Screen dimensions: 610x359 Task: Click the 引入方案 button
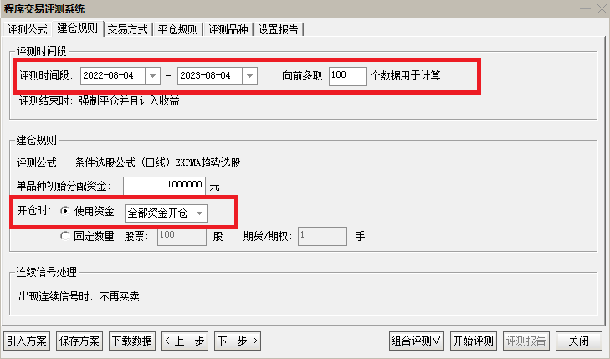[x=28, y=341]
